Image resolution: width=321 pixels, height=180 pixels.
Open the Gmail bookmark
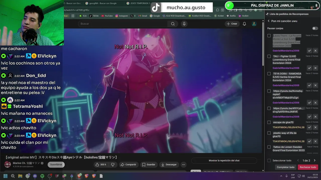pos(143,16)
